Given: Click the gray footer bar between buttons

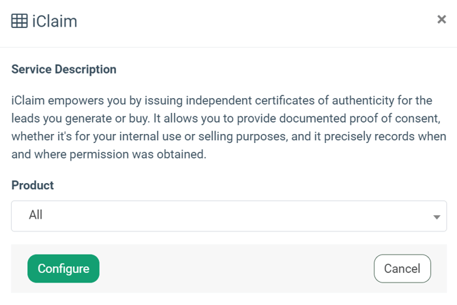Looking at the screenshot, I should [235, 269].
